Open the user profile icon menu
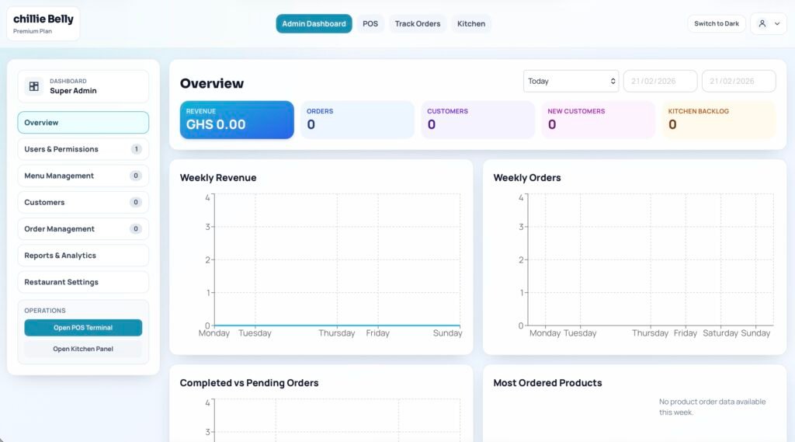This screenshot has width=795, height=442. pyautogui.click(x=762, y=24)
